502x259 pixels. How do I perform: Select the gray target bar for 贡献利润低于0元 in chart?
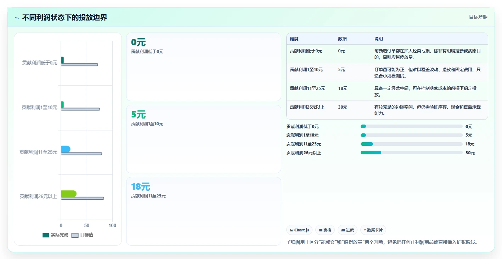point(79,65)
